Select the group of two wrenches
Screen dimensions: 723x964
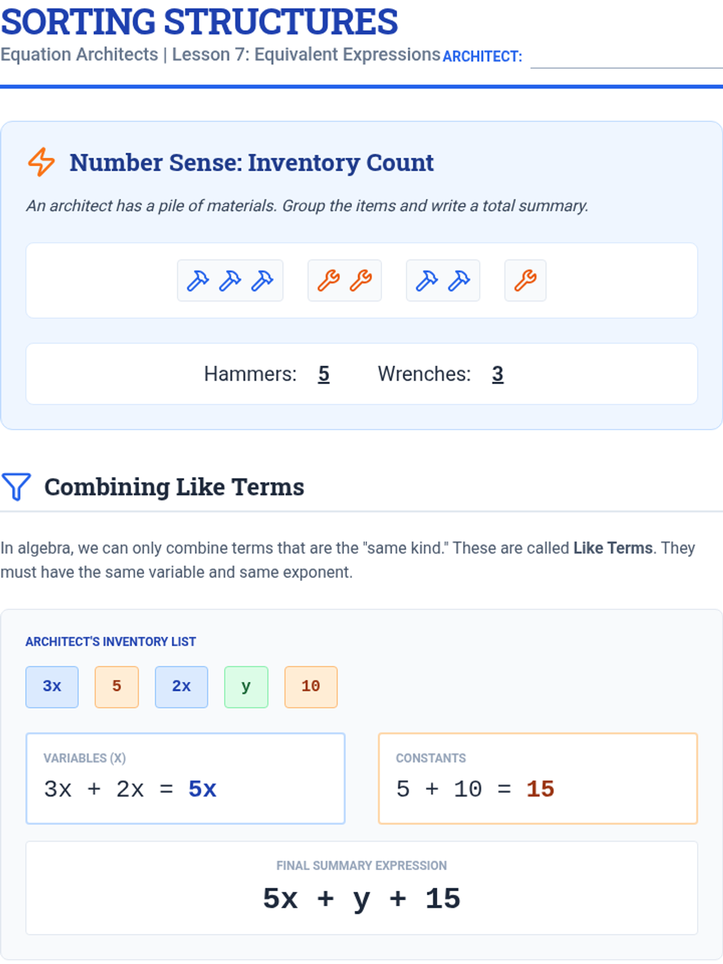pyautogui.click(x=345, y=280)
